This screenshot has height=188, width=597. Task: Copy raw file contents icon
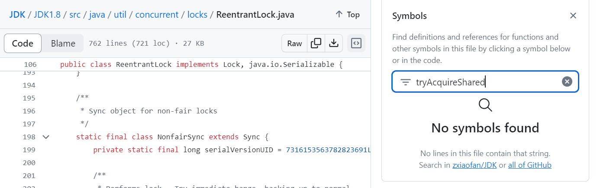(316, 43)
